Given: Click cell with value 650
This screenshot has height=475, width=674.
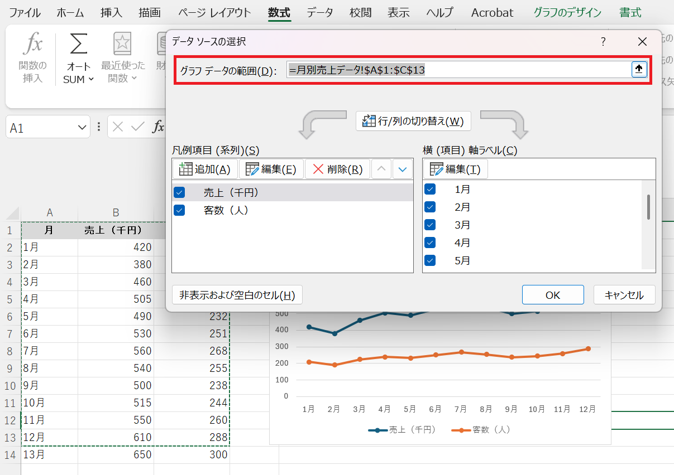Looking at the screenshot, I should tap(116, 454).
